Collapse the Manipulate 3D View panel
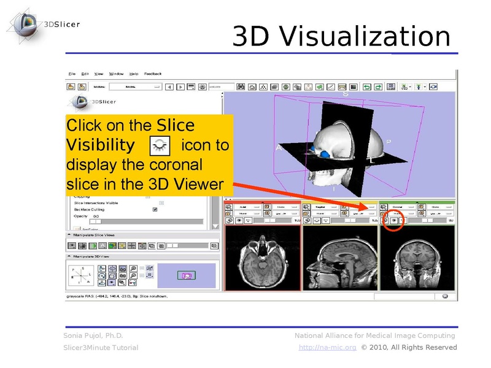The image size is (491, 368). pos(69,255)
